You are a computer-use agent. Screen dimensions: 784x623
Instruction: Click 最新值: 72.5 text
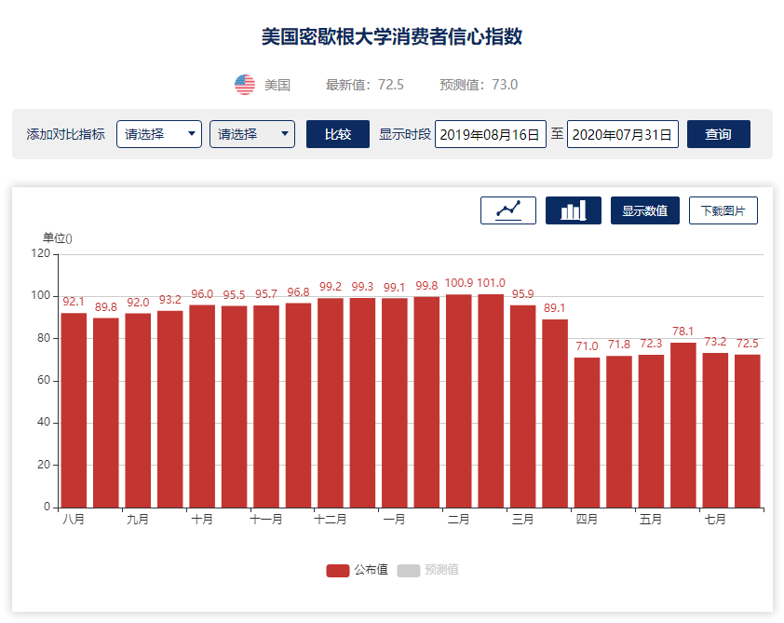tap(364, 85)
